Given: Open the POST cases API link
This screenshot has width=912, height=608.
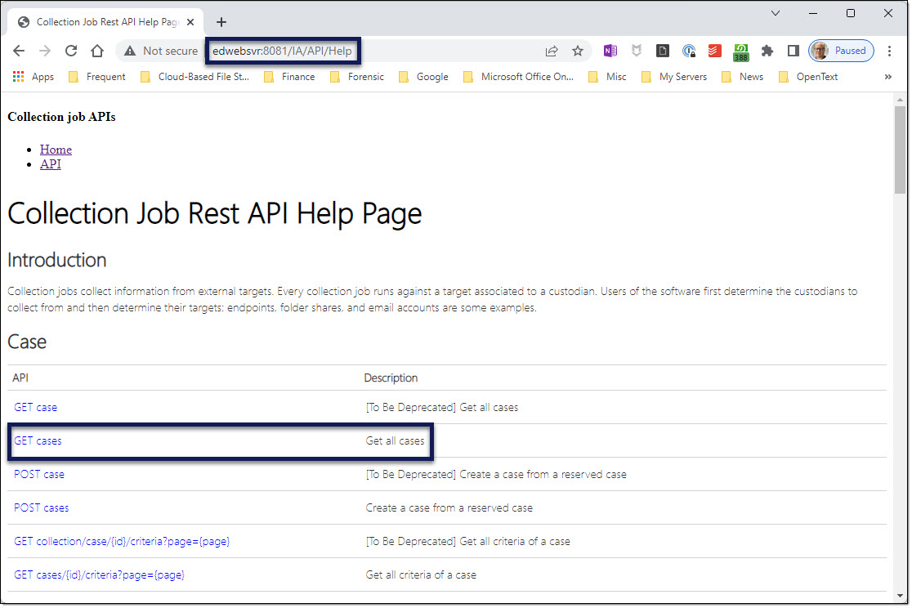Looking at the screenshot, I should [x=42, y=508].
